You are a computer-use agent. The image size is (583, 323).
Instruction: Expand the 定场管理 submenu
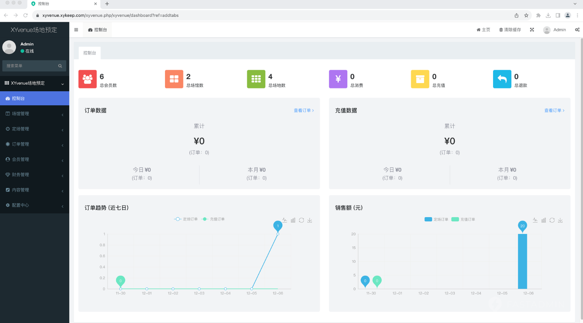coord(34,129)
